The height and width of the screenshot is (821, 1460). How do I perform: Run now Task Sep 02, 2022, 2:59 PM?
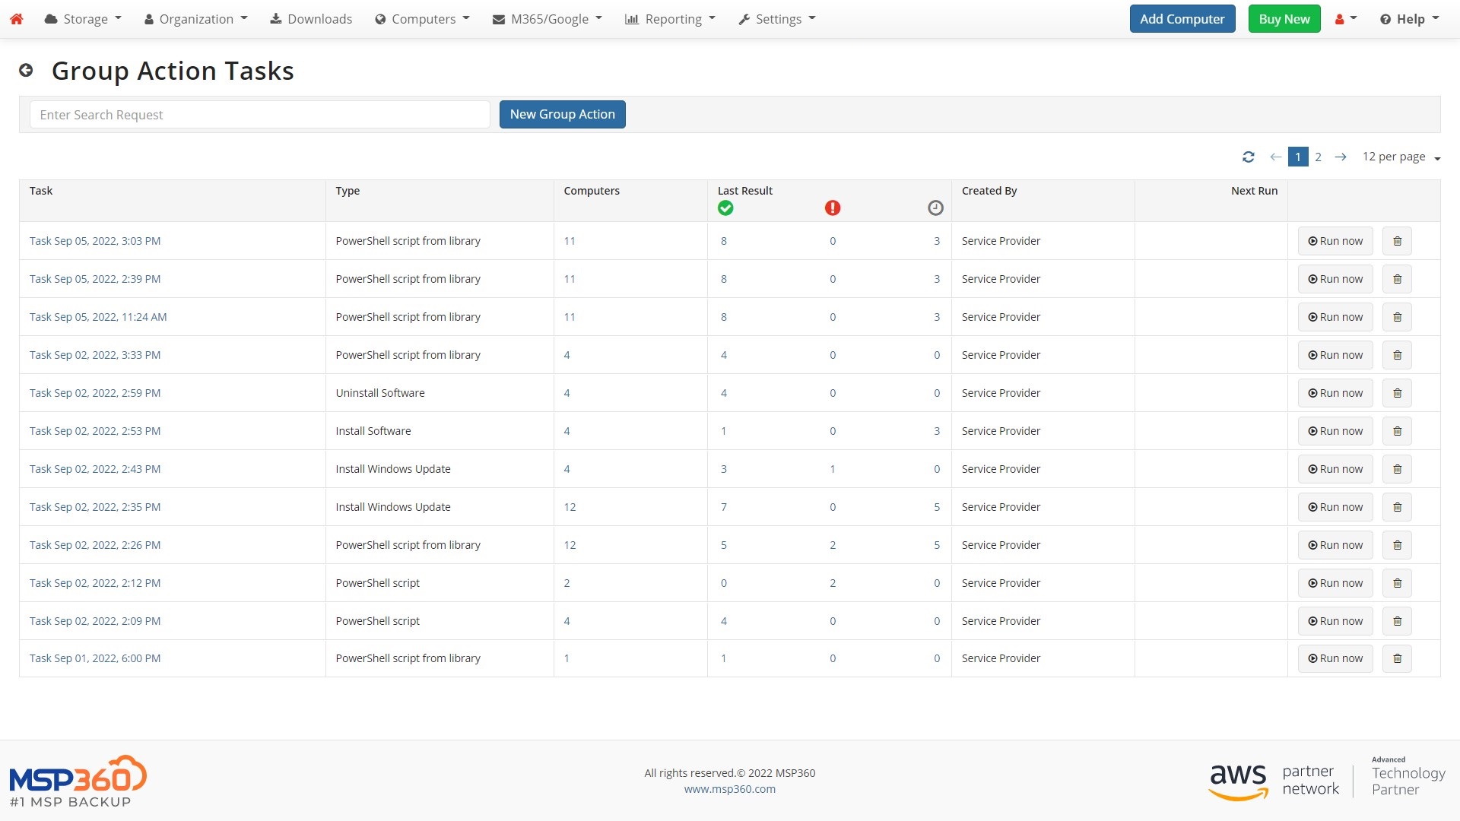[1335, 393]
